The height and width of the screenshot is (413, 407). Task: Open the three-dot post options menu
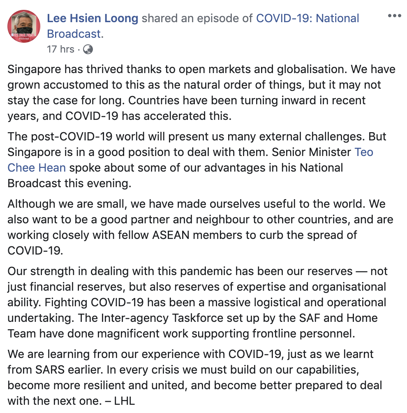(x=394, y=16)
